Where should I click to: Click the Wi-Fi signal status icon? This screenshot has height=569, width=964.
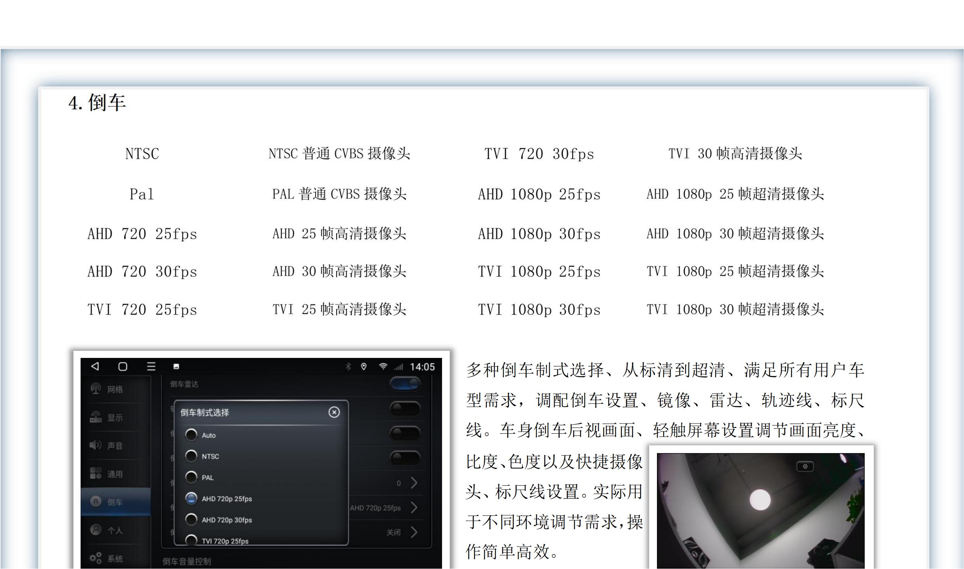pyautogui.click(x=383, y=366)
